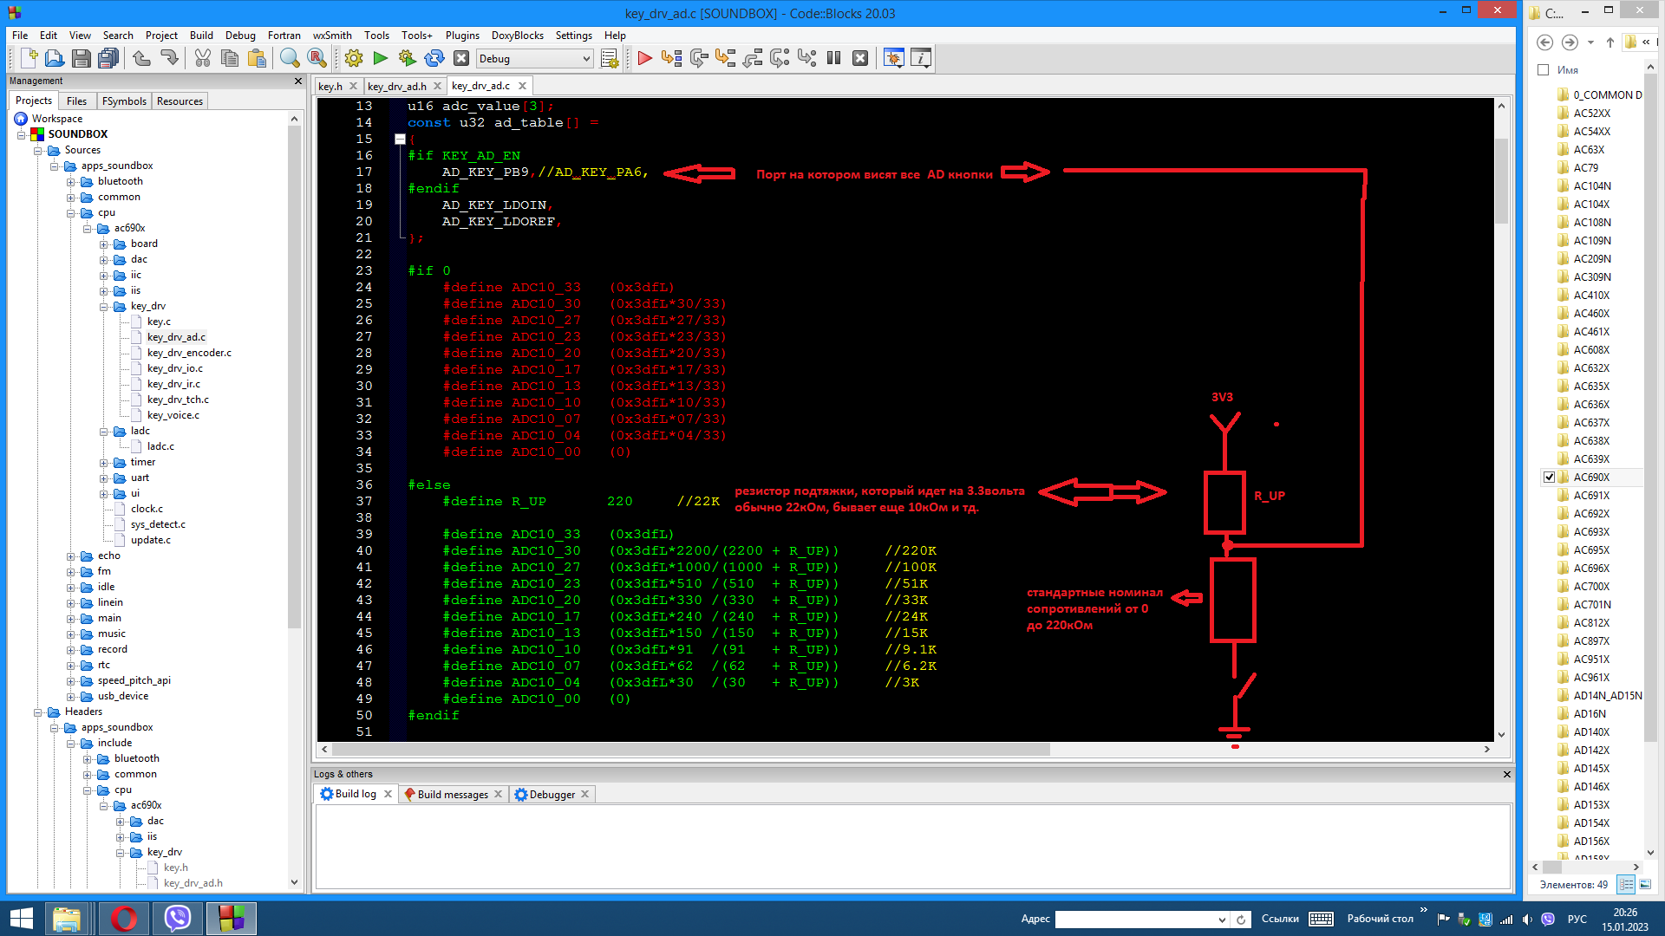Click the editor horizontal scrollbar
This screenshot has height=936, width=1665.
pos(691,749)
